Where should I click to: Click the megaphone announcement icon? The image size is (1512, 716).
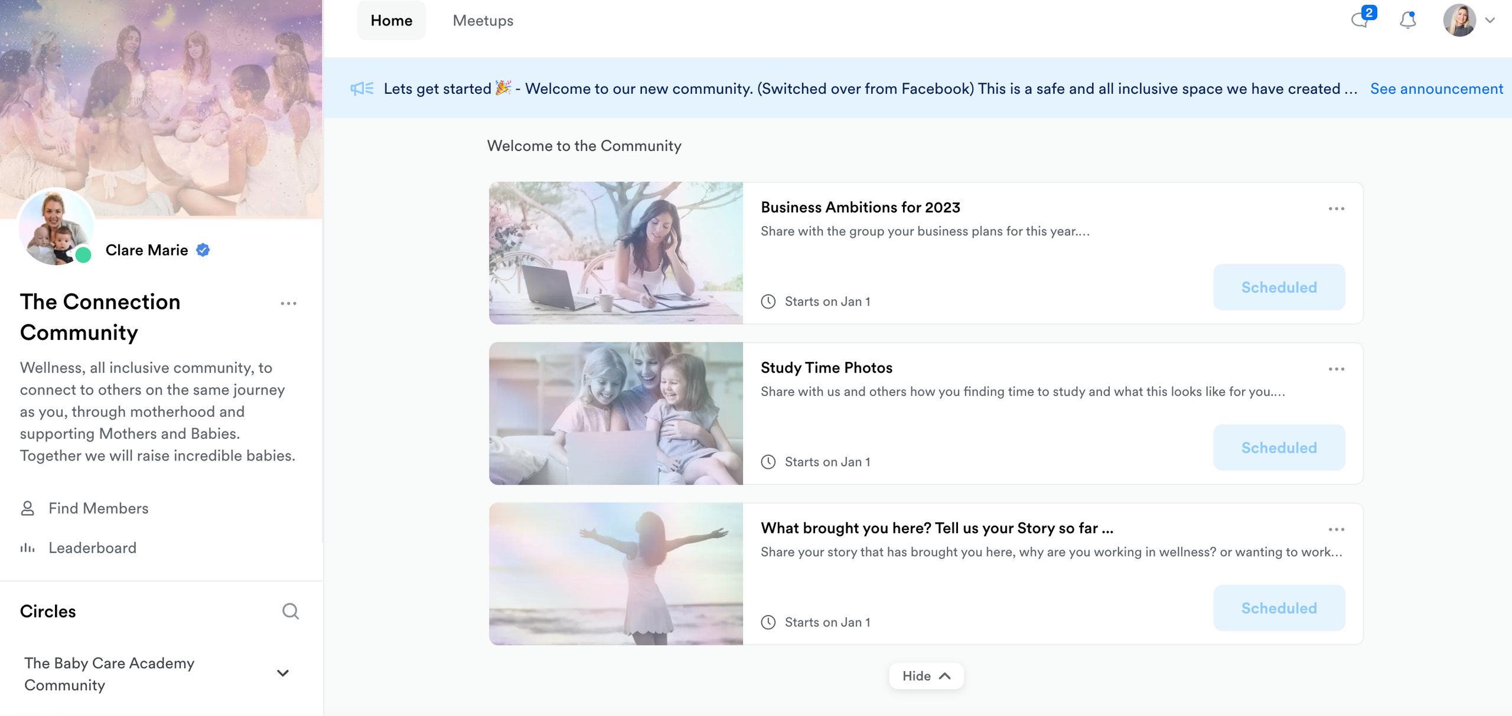click(x=361, y=89)
